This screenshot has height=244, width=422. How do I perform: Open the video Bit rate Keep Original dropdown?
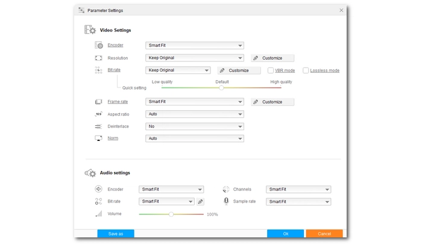[178, 70]
